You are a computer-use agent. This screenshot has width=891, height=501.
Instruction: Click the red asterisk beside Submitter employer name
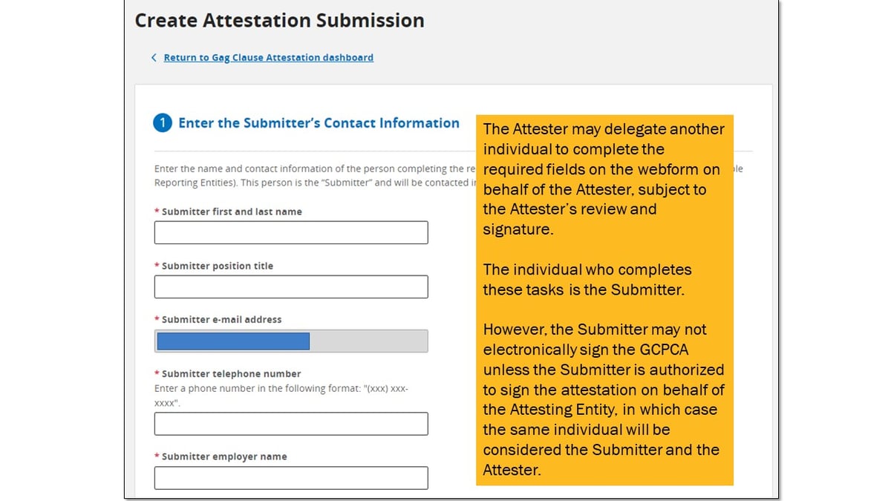[x=157, y=456]
